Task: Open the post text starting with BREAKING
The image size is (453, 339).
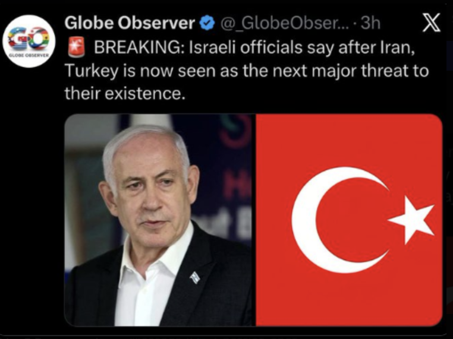Action: 247,70
